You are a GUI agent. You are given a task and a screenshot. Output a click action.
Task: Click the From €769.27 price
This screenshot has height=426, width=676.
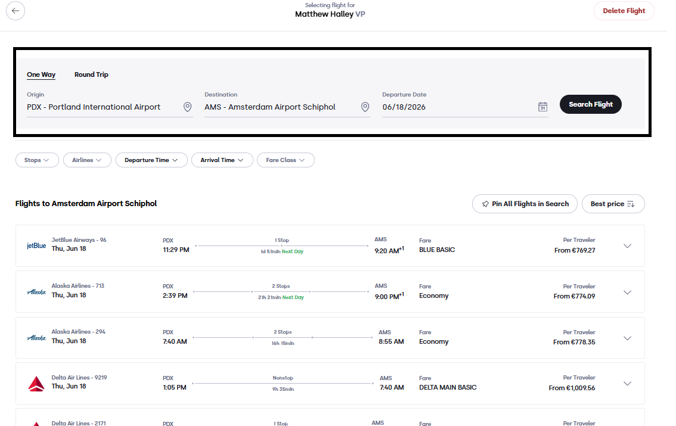point(575,250)
